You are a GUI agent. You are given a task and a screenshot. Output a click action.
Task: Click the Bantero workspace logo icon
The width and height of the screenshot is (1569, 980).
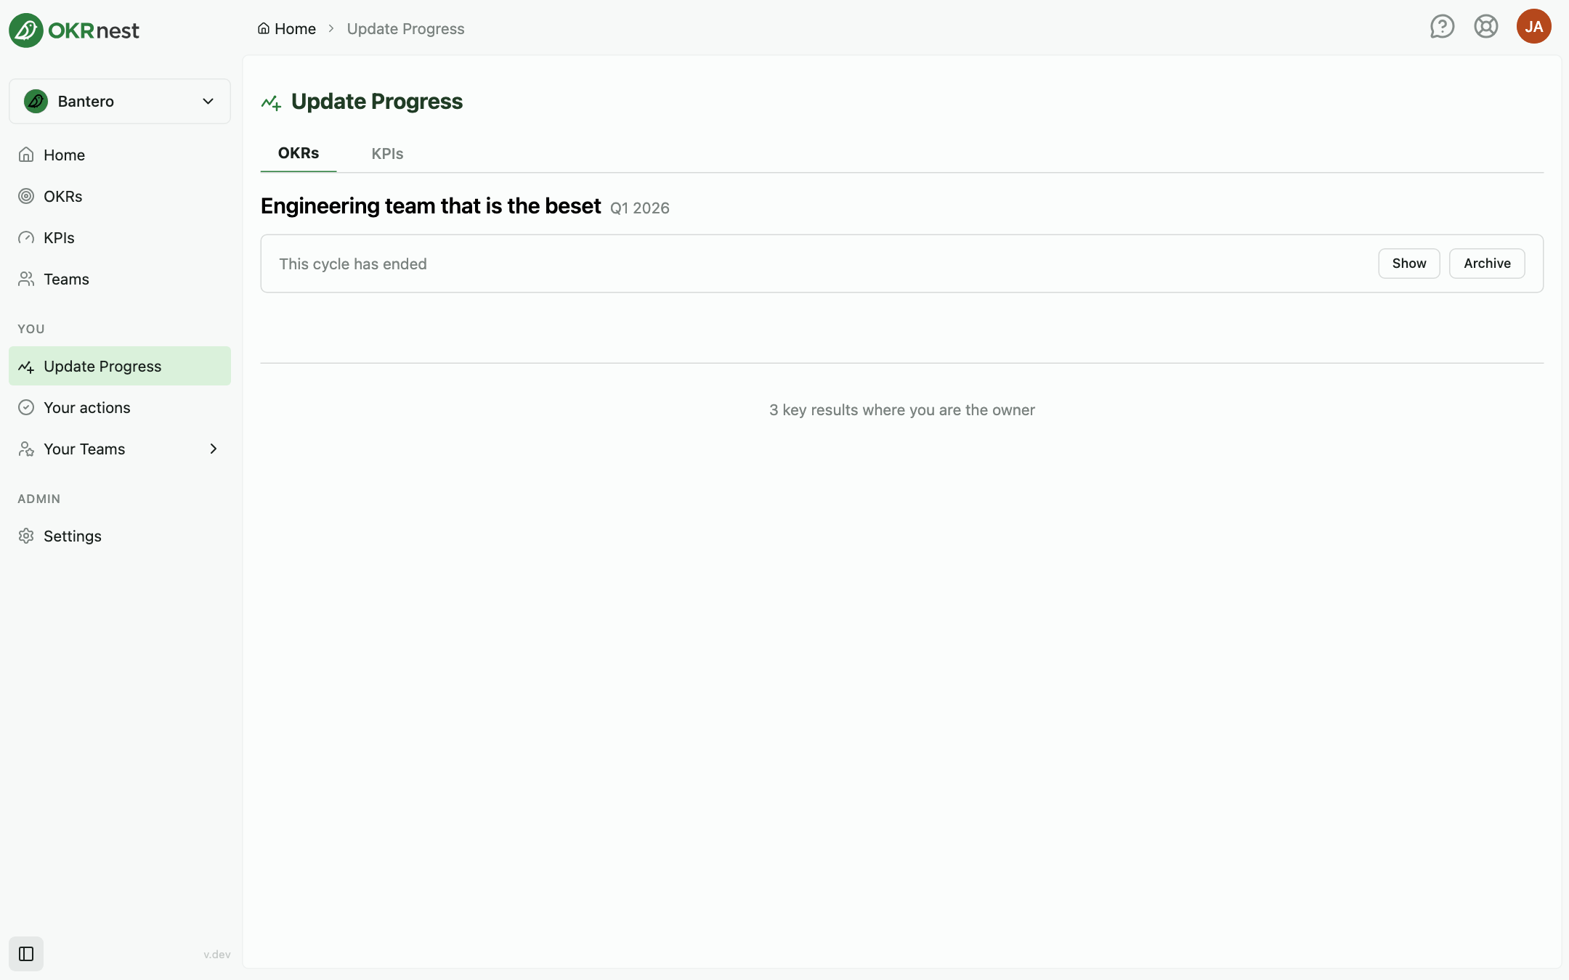click(36, 101)
